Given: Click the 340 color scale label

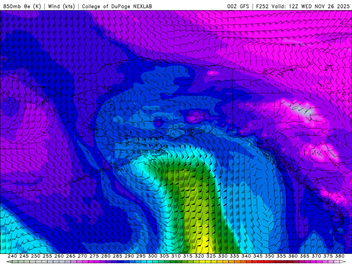Looking at the screenshot, I should point(246,256).
